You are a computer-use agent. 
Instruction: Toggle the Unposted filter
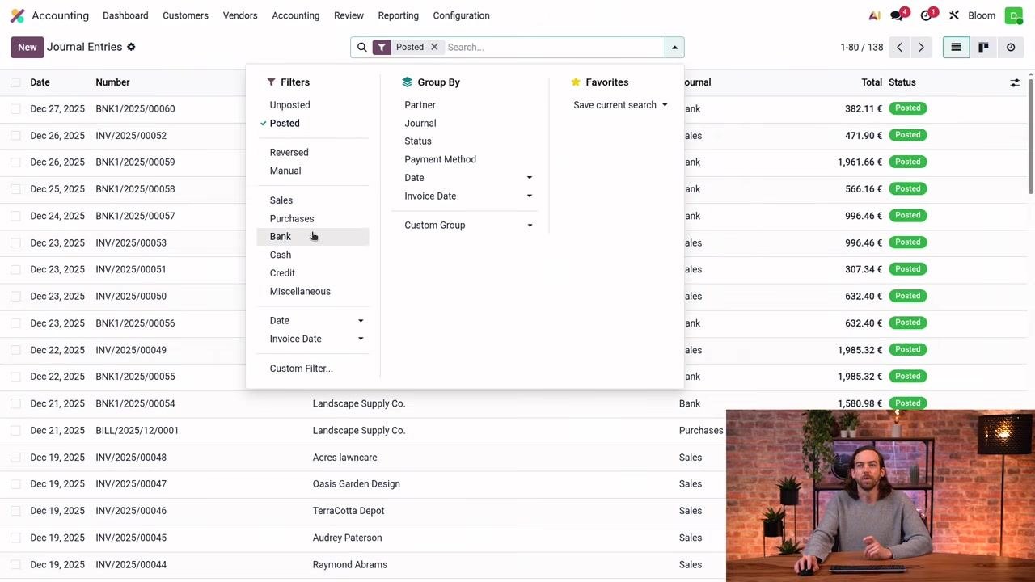313,105
